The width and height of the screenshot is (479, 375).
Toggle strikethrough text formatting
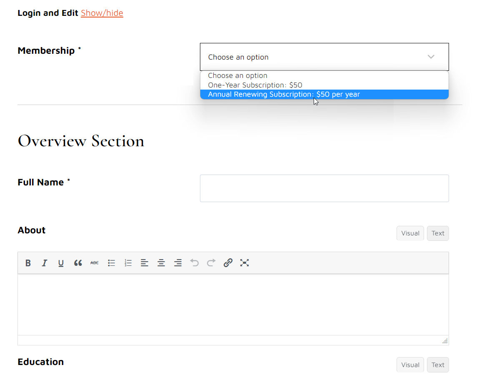tap(95, 263)
